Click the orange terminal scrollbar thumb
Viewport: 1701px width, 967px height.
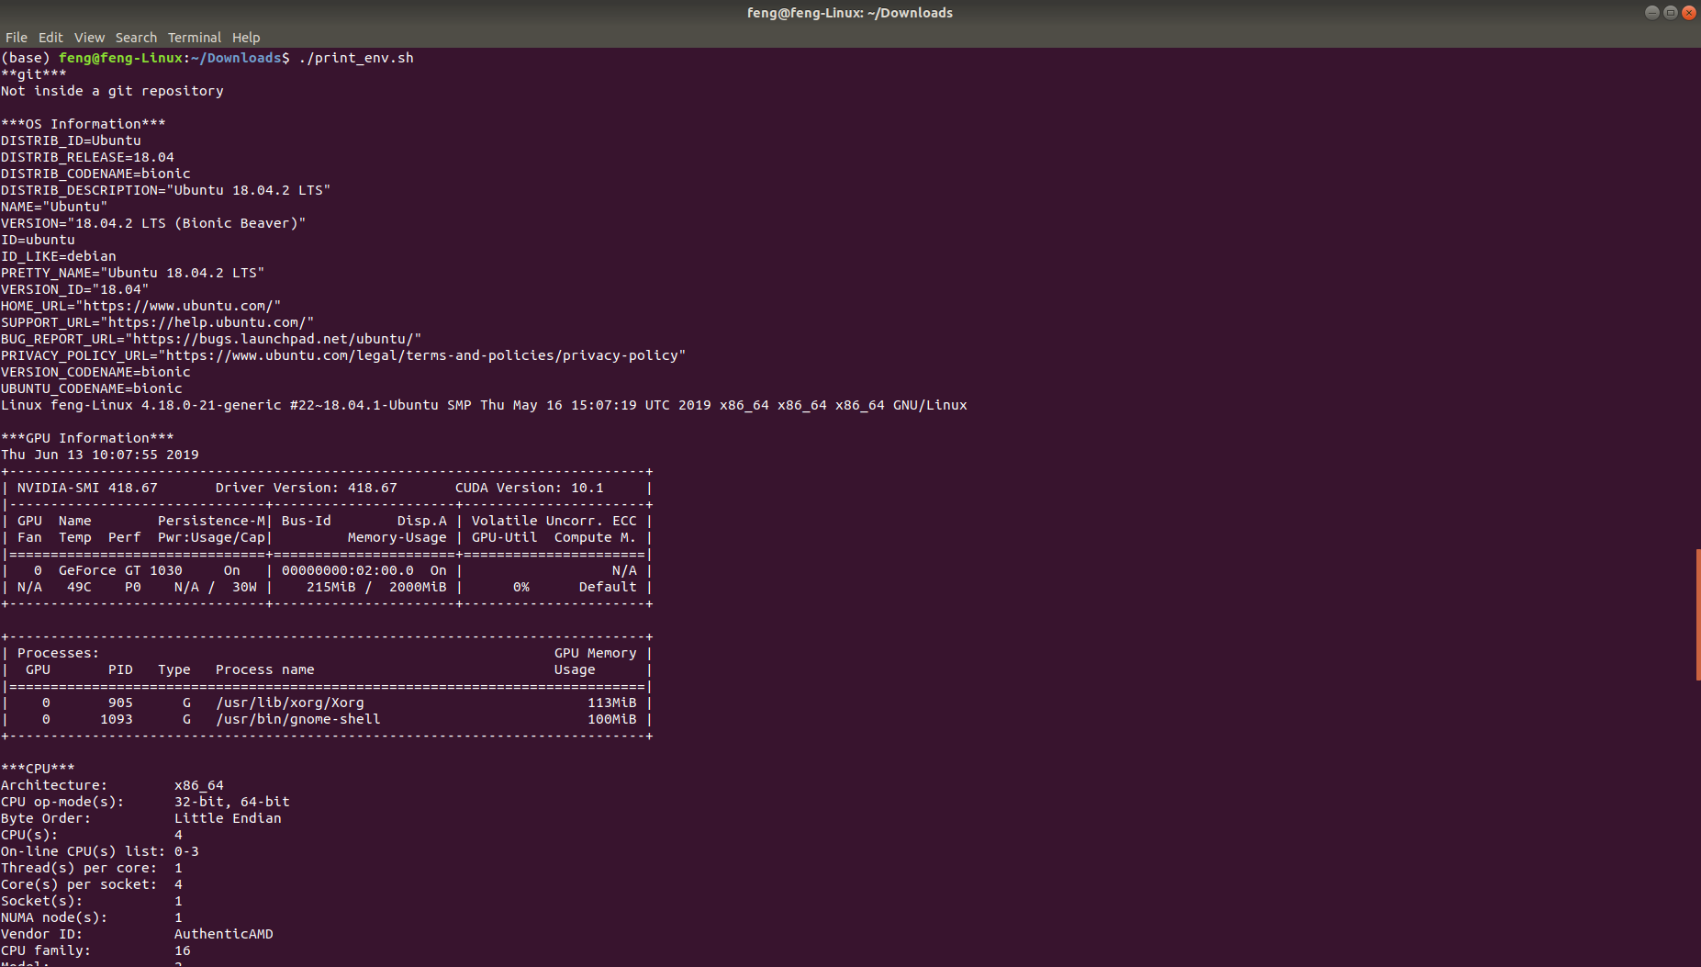click(1697, 613)
